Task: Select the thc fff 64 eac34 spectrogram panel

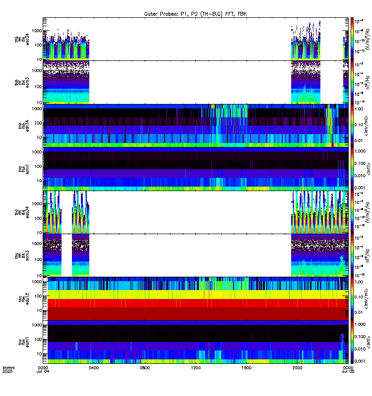Action: [x=195, y=212]
